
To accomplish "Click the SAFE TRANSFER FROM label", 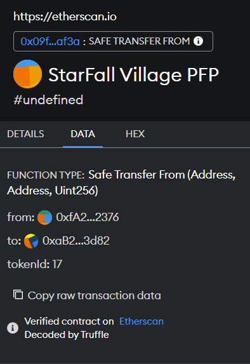I will 139,41.
